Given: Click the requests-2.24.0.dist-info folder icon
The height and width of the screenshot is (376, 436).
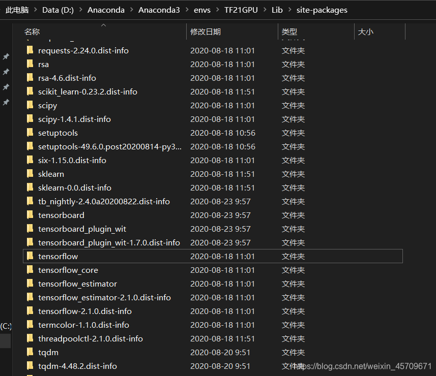Looking at the screenshot, I should point(30,50).
